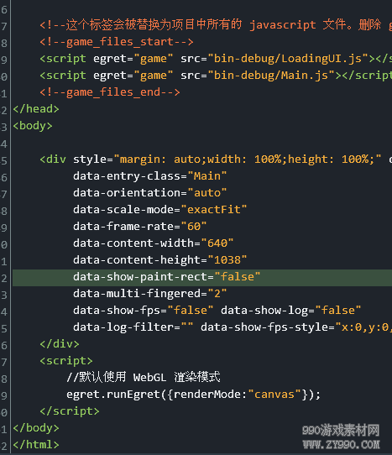Screen dimensions: 392x455
Task: Click the closing script tag
Action: tap(70, 411)
